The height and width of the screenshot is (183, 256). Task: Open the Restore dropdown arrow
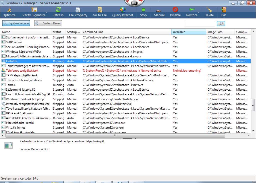pos(198,12)
